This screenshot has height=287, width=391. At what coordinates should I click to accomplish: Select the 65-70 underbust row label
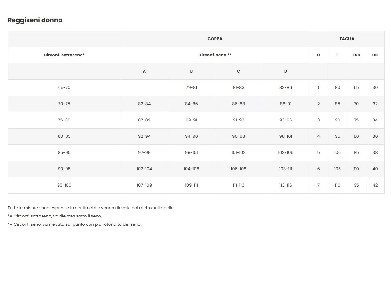[64, 88]
